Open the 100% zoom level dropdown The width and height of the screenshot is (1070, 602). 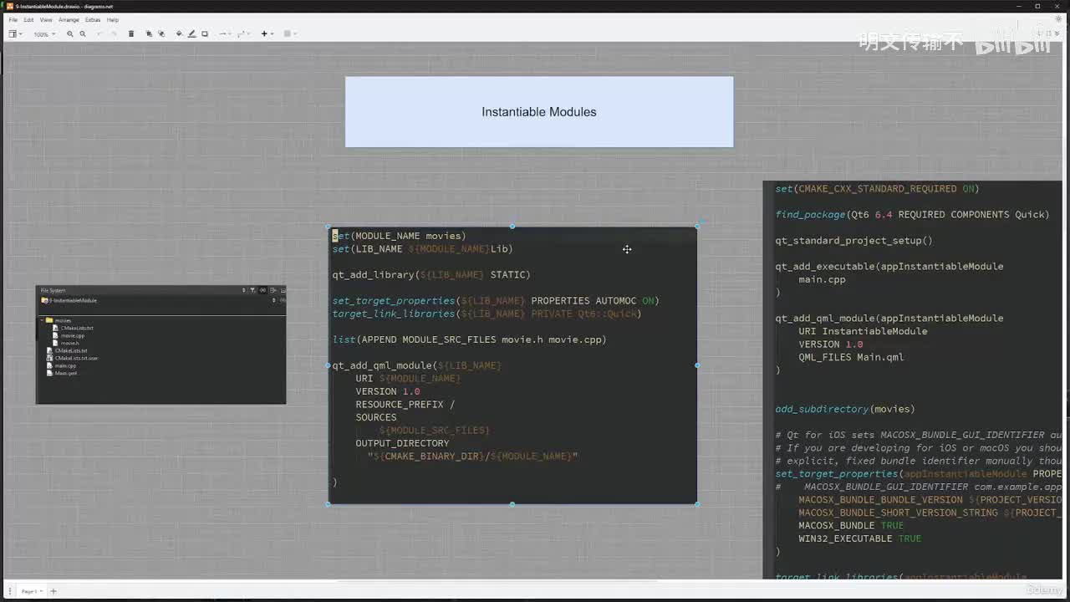pyautogui.click(x=43, y=34)
